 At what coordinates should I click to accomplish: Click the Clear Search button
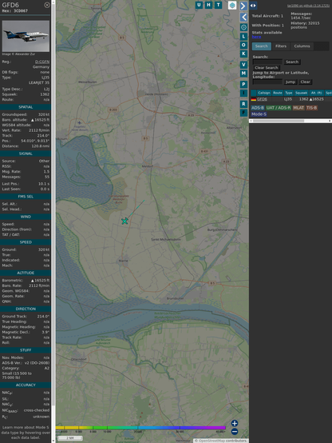point(267,68)
